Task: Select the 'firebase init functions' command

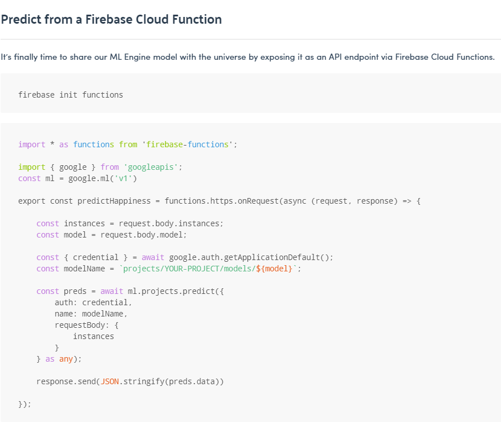Action: pyautogui.click(x=71, y=95)
